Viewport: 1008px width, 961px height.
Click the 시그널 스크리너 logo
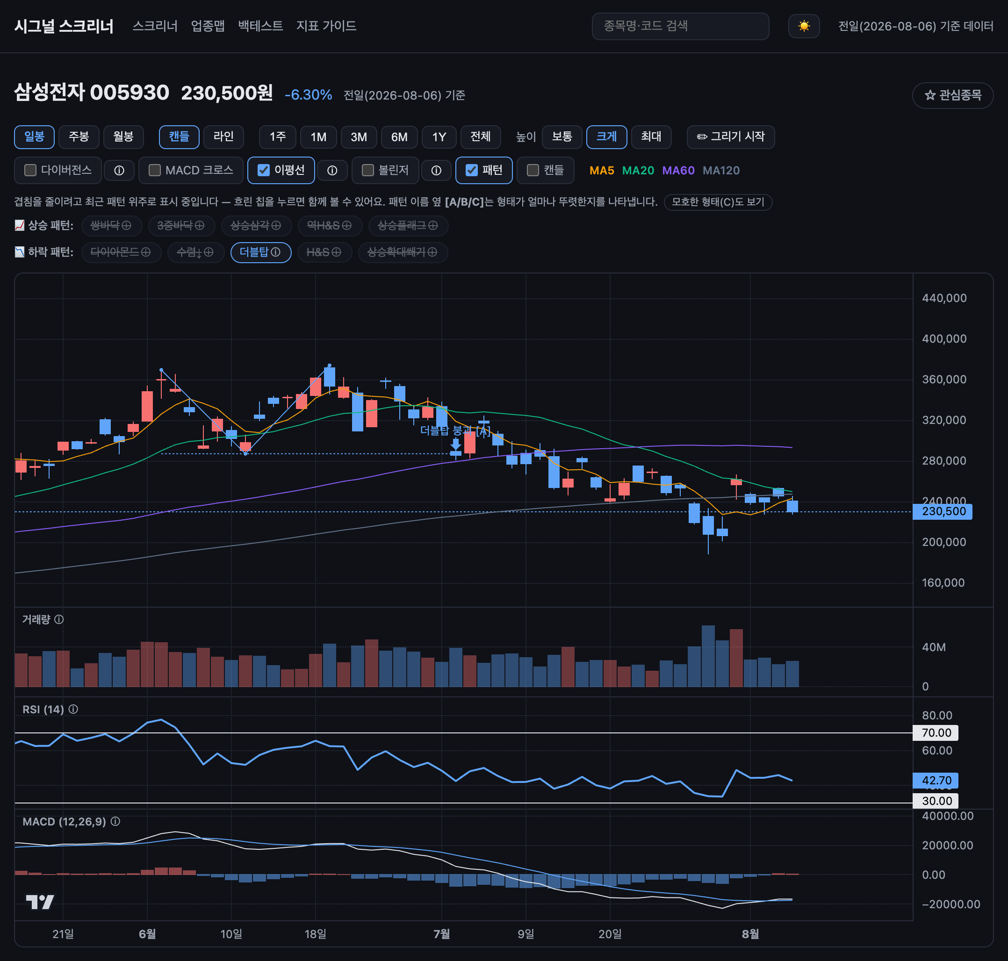point(64,26)
